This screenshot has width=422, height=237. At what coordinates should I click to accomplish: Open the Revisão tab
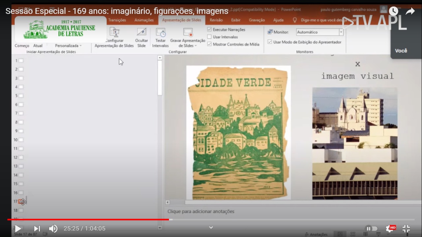tap(216, 20)
